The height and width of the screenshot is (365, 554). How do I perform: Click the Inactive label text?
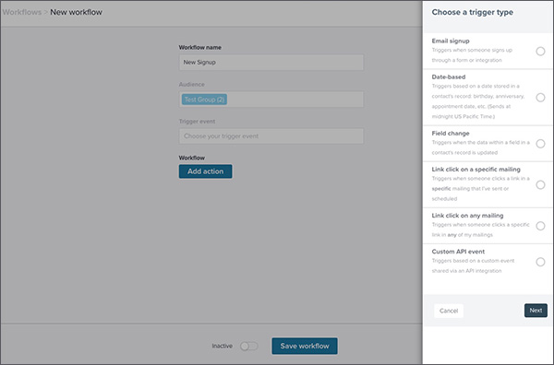point(223,346)
